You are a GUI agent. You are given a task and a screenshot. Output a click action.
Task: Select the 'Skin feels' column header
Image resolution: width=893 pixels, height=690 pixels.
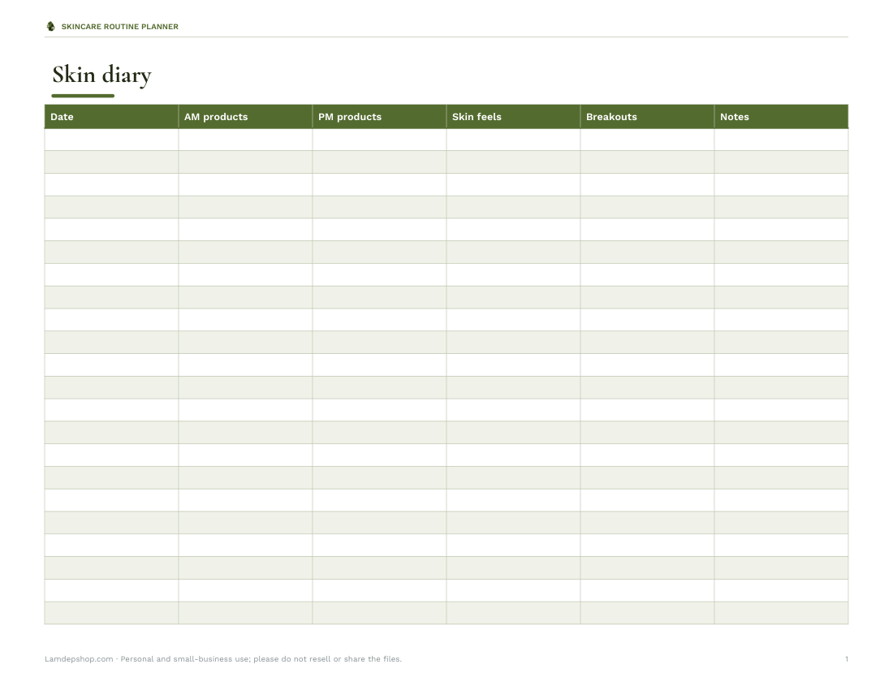[x=513, y=117]
